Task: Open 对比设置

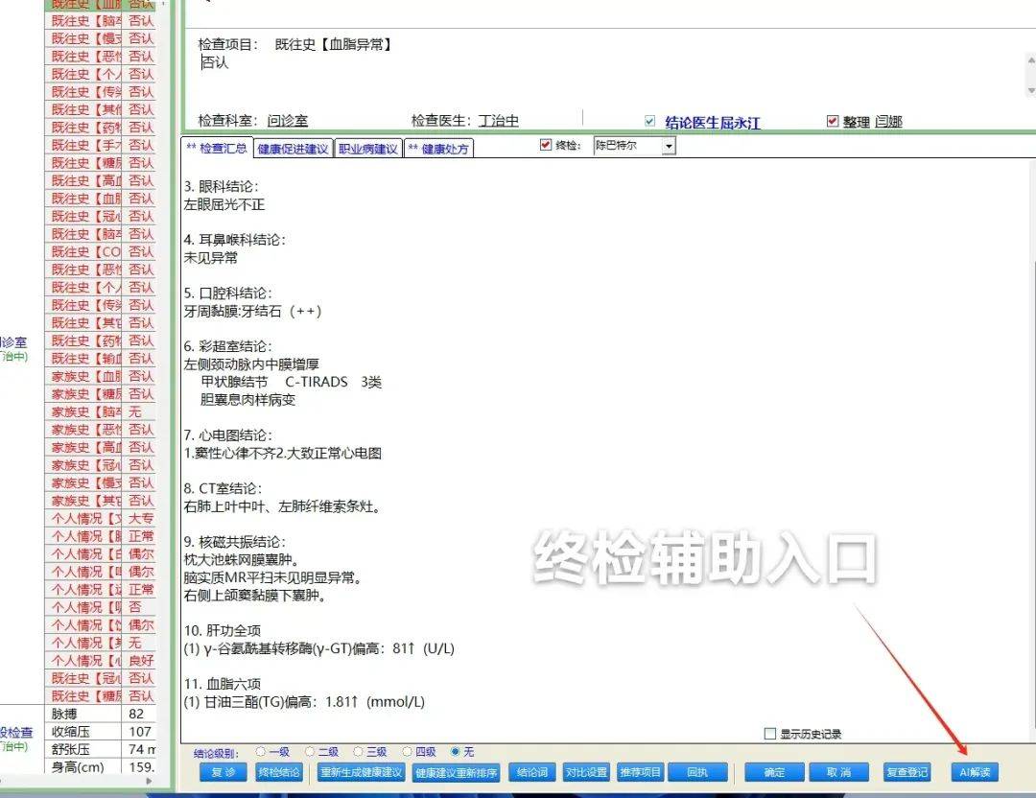Action: (589, 772)
